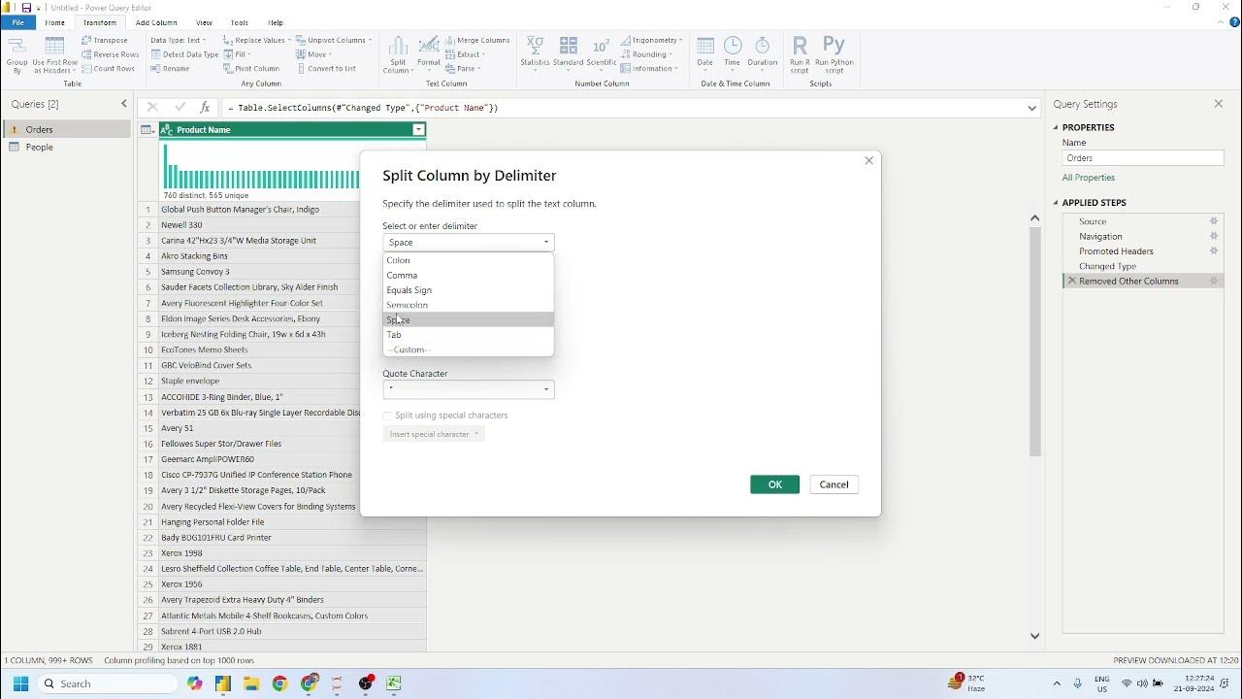The height and width of the screenshot is (699, 1242).
Task: Toggle Split using special characters checkbox
Action: point(388,416)
